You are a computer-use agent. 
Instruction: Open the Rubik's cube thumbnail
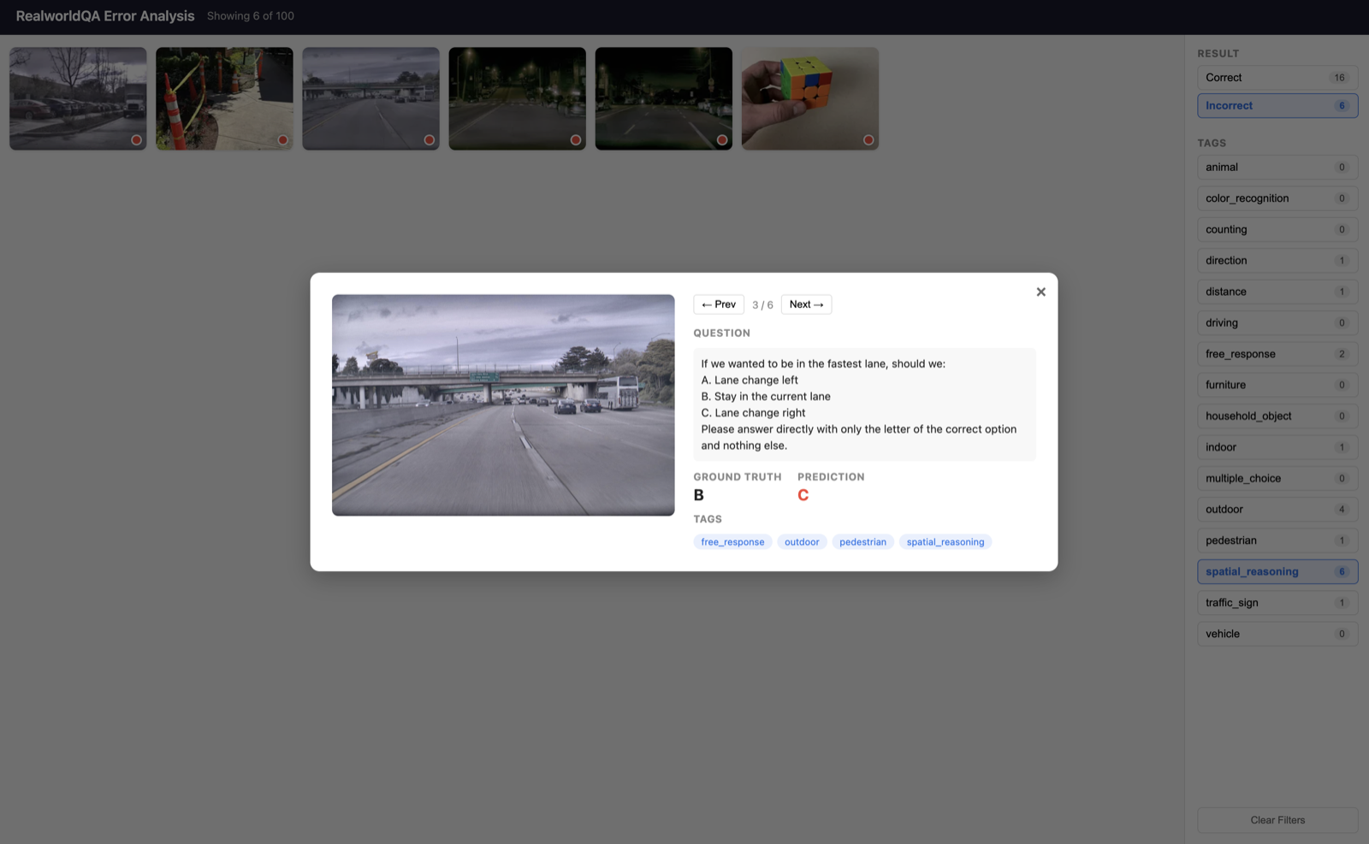coord(809,98)
